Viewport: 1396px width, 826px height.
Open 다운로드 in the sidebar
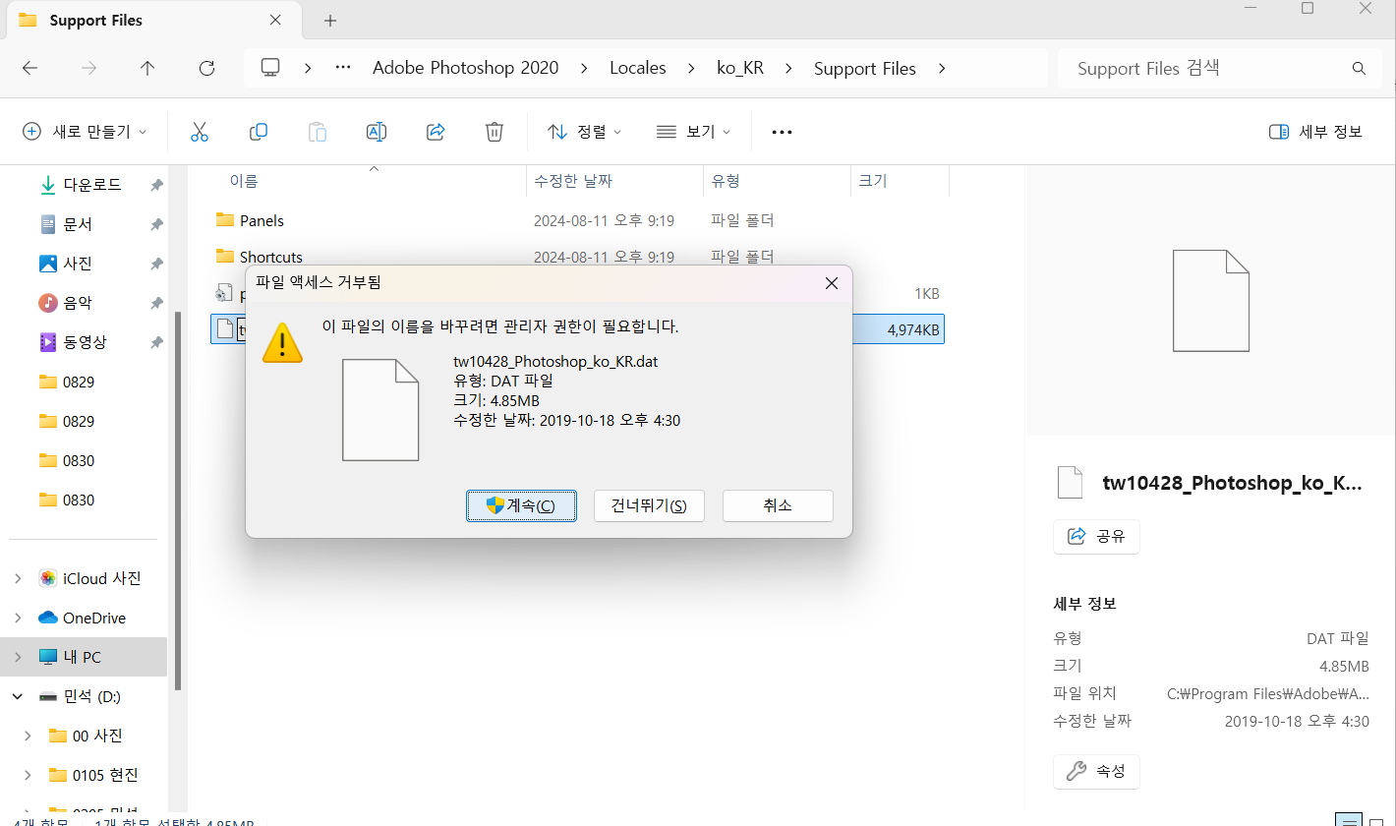coord(91,185)
